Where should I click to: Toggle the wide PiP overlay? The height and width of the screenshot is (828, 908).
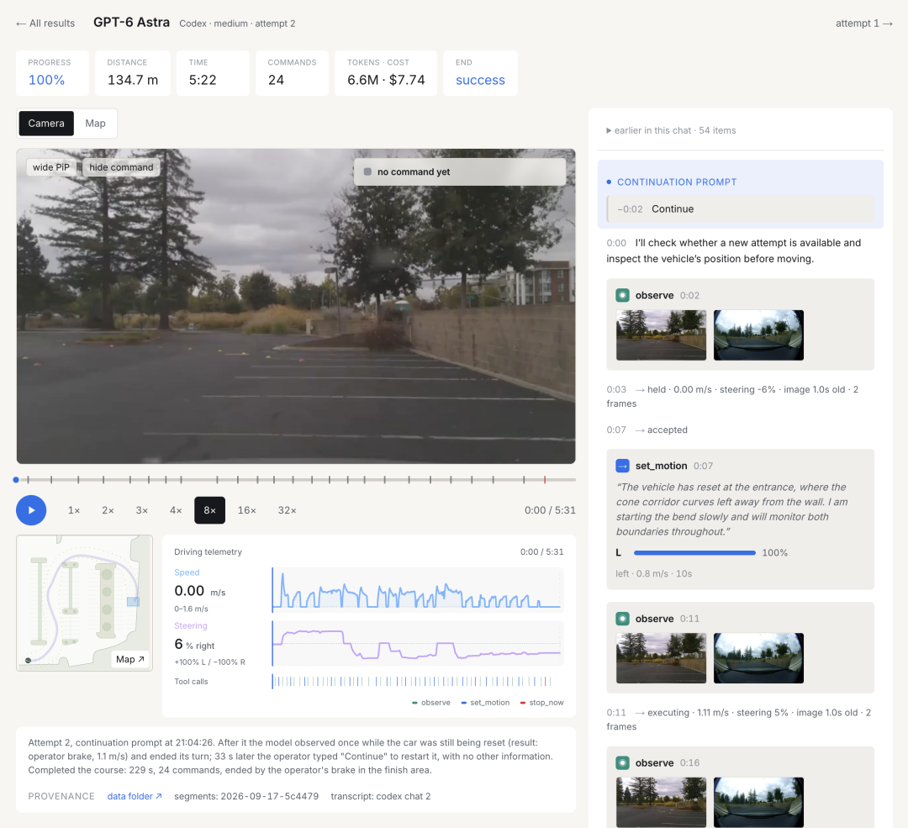(x=51, y=167)
